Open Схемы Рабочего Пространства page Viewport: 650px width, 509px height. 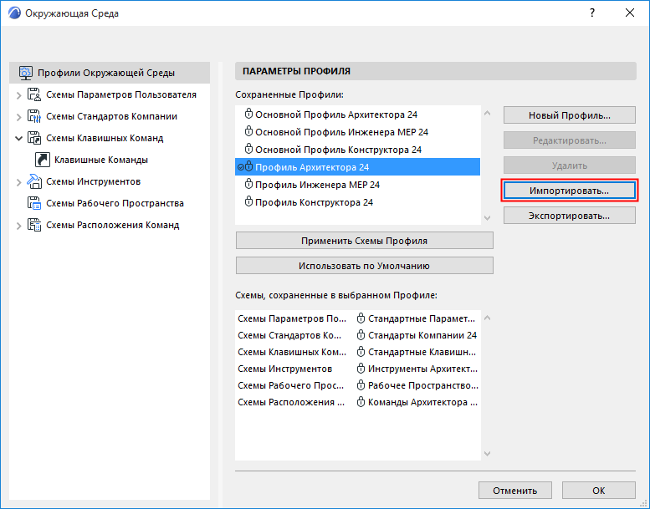tap(115, 203)
